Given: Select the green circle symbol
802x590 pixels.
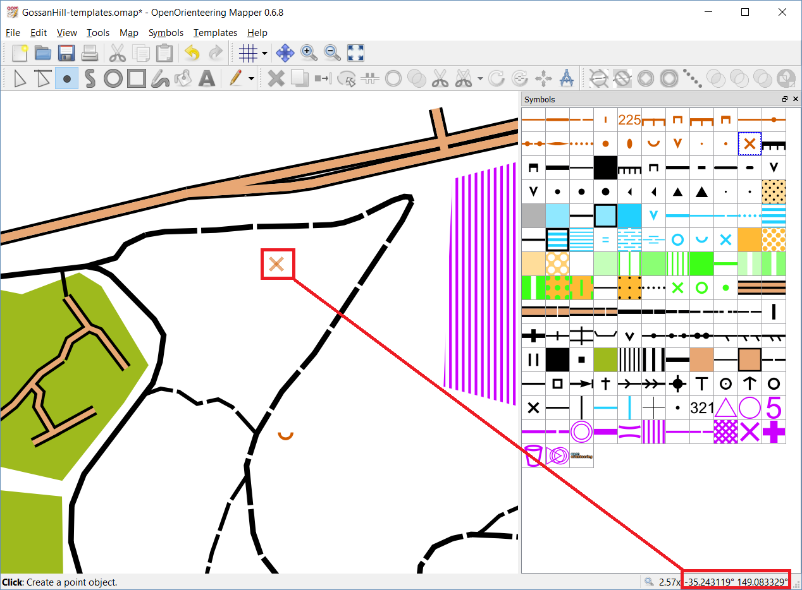Looking at the screenshot, I should [701, 288].
